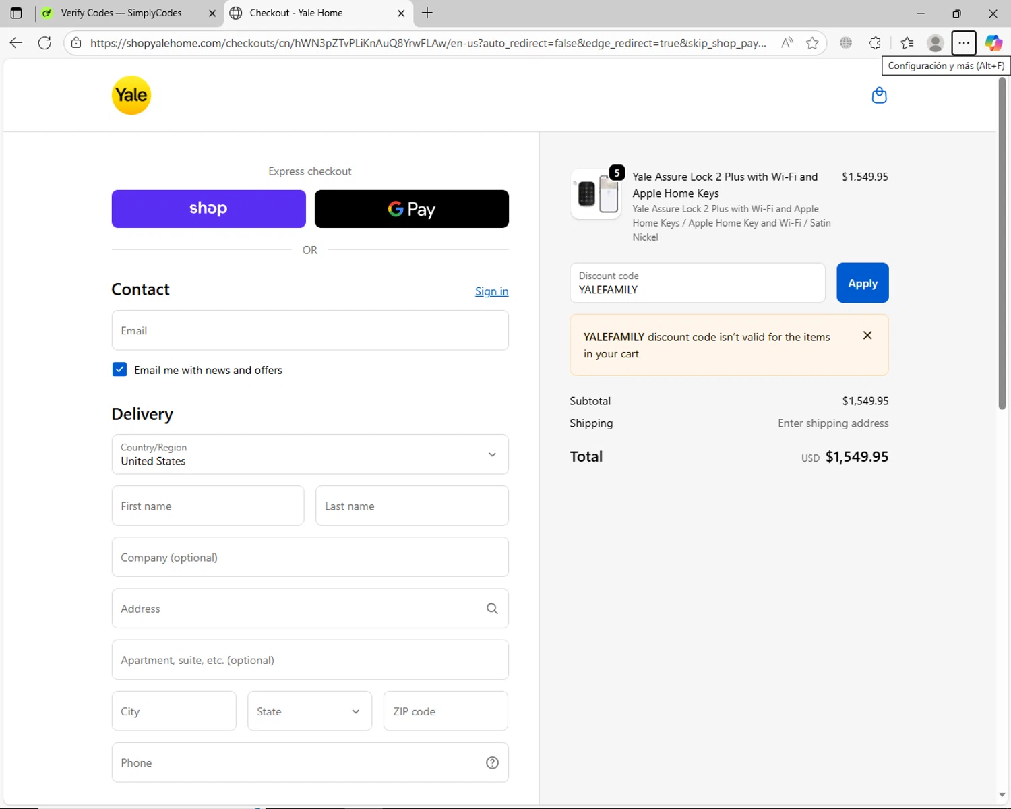Image resolution: width=1011 pixels, height=809 pixels.
Task: Open the Favorites list icon
Action: point(907,43)
